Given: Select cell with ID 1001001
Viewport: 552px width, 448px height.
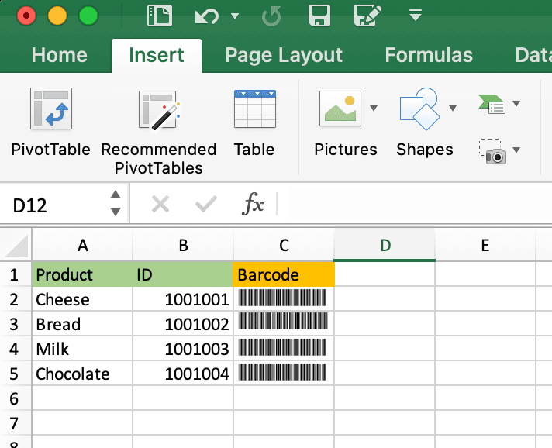Looking at the screenshot, I should tap(183, 299).
